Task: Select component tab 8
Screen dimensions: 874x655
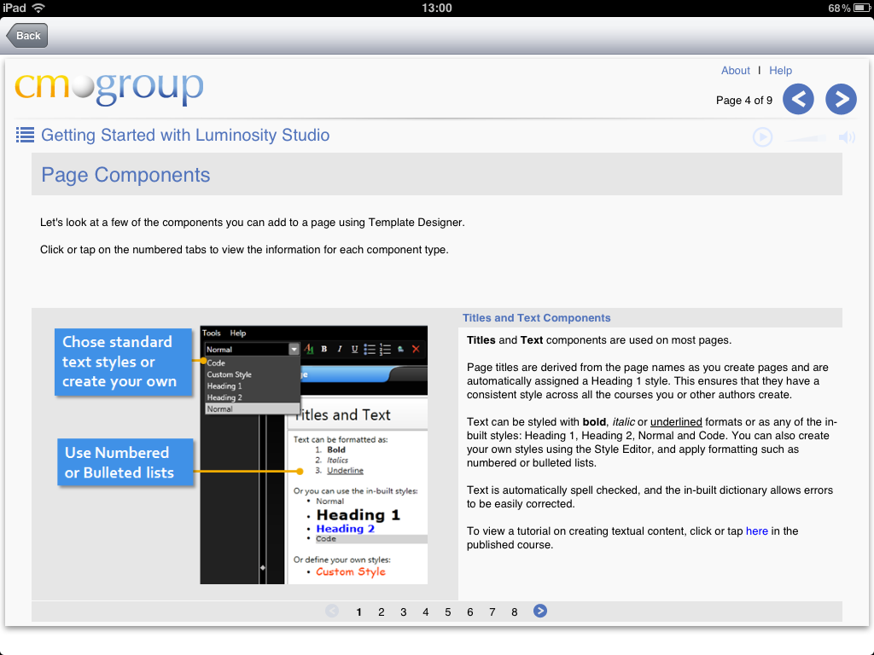Action: pyautogui.click(x=515, y=612)
